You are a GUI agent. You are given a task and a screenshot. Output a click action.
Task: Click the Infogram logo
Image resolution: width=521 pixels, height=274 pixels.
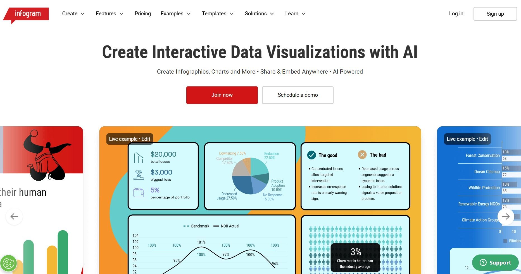coord(27,14)
